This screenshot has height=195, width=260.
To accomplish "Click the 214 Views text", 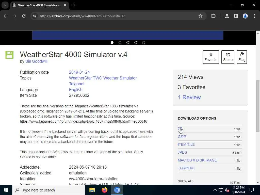I will click(x=190, y=77).
